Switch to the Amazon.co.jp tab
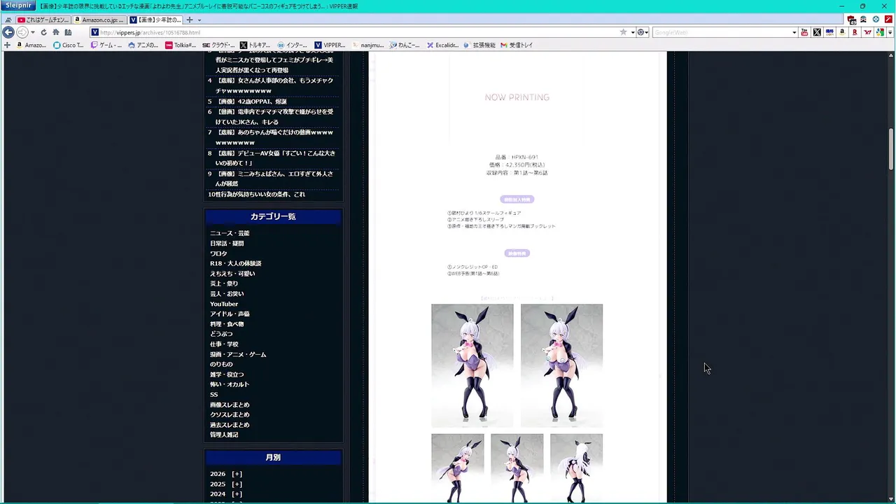The width and height of the screenshot is (896, 504). pos(100,20)
